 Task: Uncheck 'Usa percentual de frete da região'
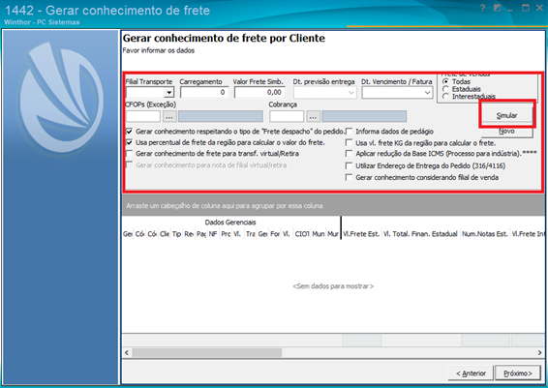click(130, 142)
